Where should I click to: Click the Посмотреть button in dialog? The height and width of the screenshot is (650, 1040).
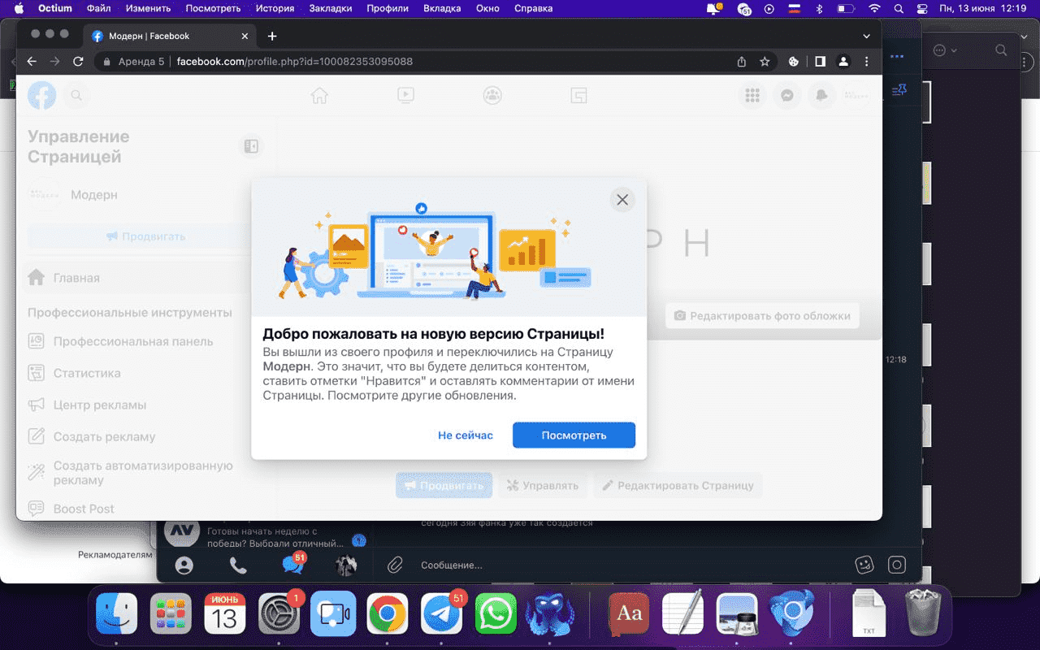coord(574,435)
